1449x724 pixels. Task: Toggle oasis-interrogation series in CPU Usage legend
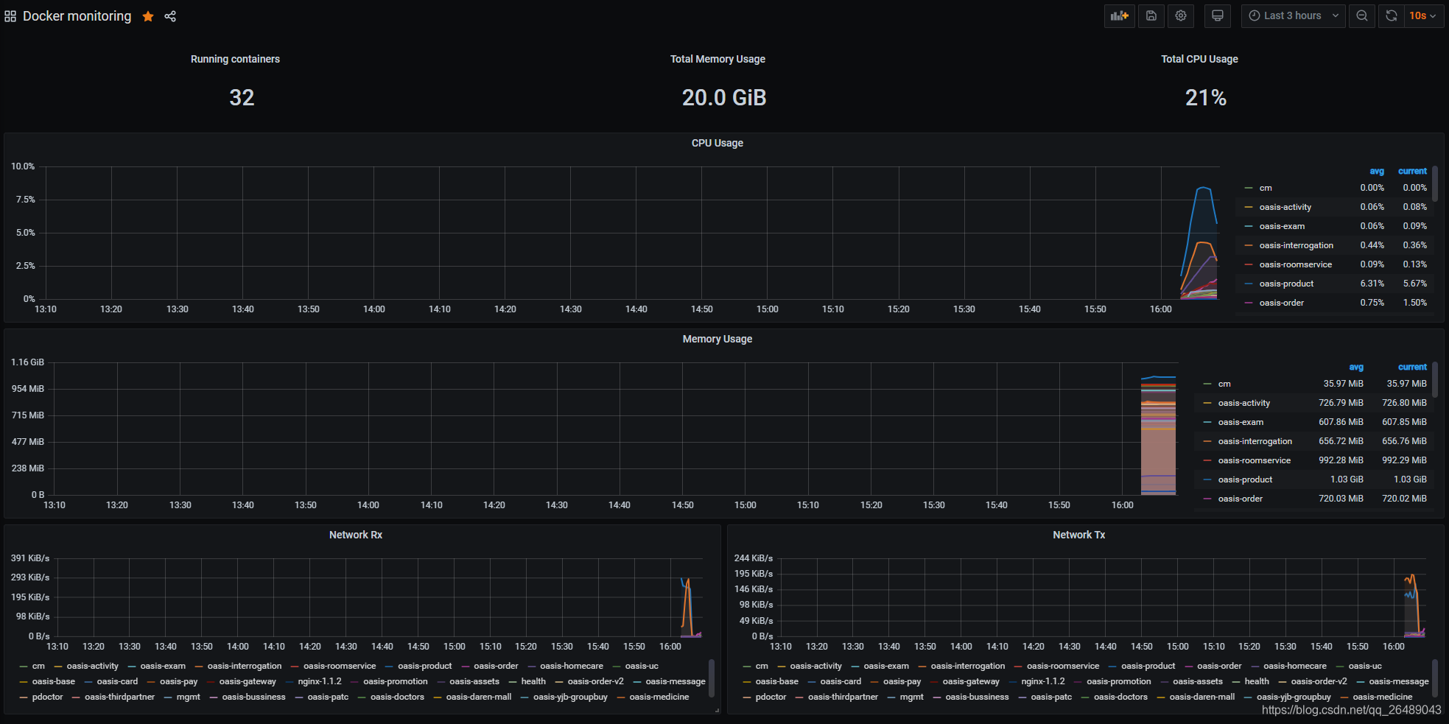(x=1297, y=245)
